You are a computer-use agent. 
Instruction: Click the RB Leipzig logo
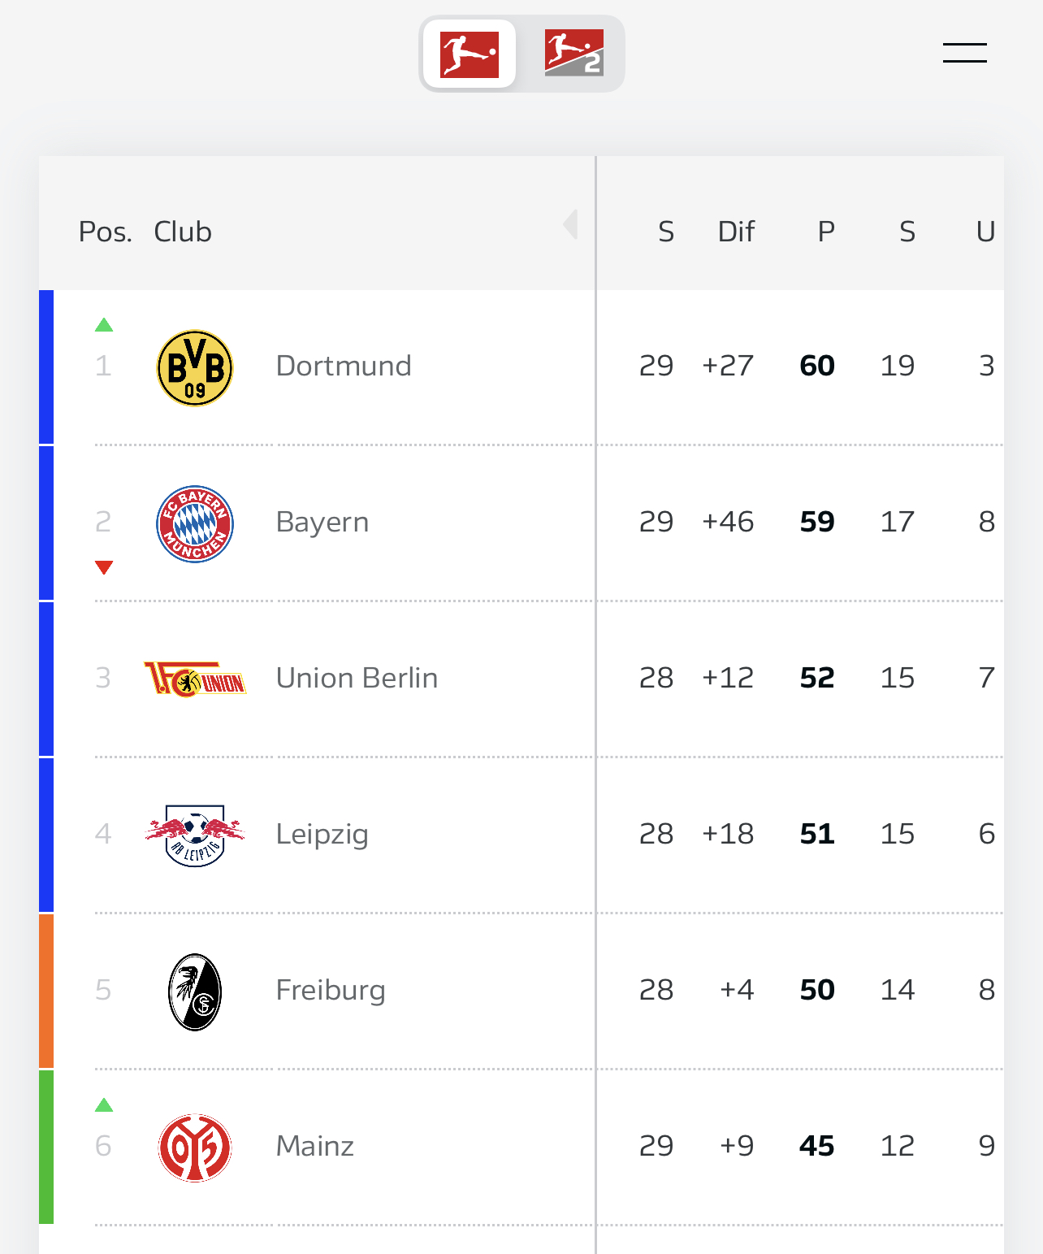click(195, 835)
